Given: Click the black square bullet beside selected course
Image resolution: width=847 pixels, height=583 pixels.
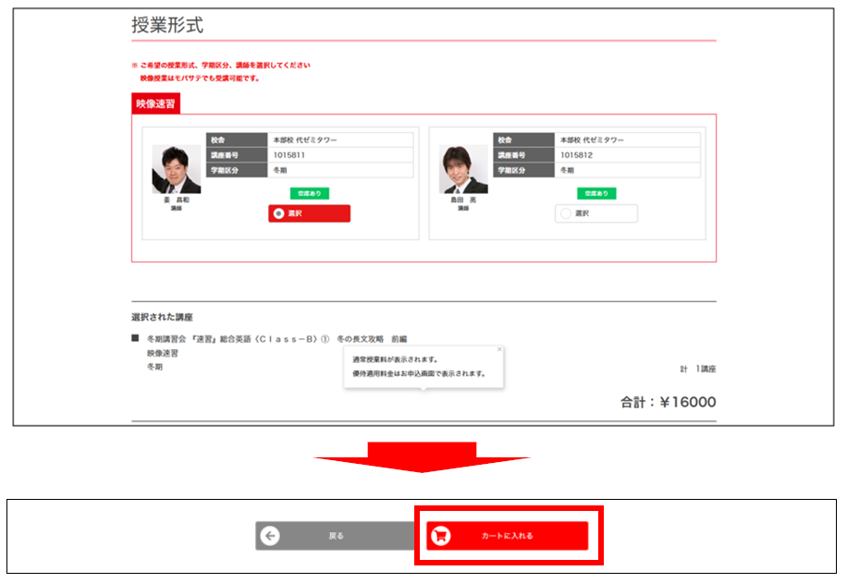Looking at the screenshot, I should click(136, 338).
